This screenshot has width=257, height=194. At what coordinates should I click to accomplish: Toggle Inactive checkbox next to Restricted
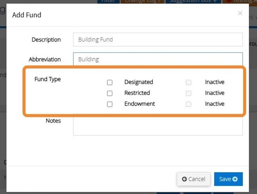tap(188, 93)
